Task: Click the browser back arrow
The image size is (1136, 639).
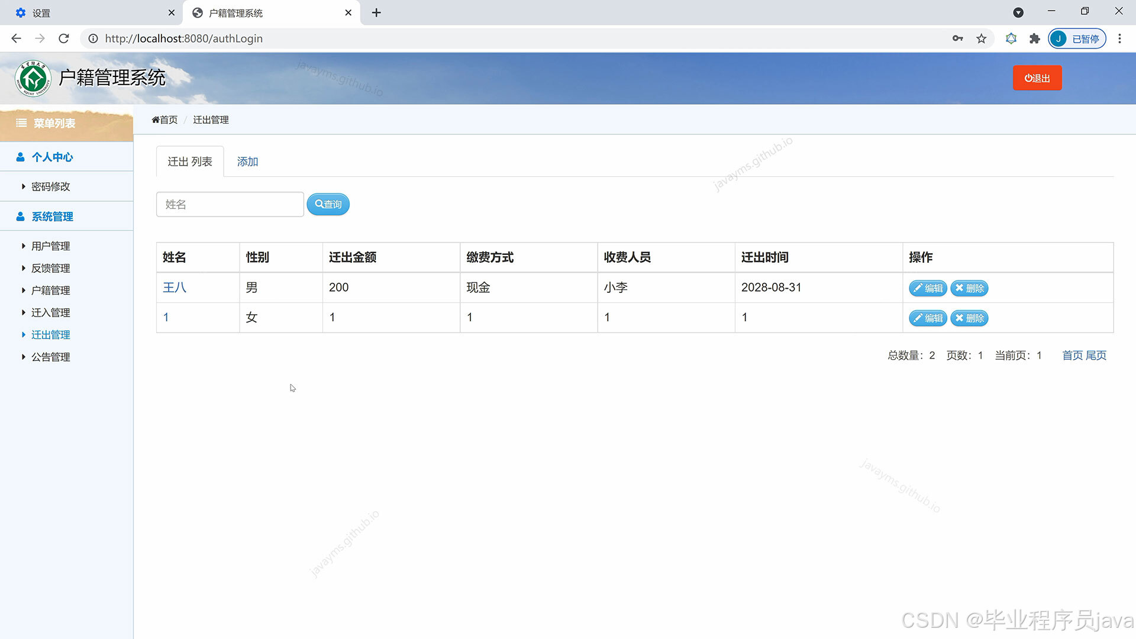Action: [x=16, y=38]
